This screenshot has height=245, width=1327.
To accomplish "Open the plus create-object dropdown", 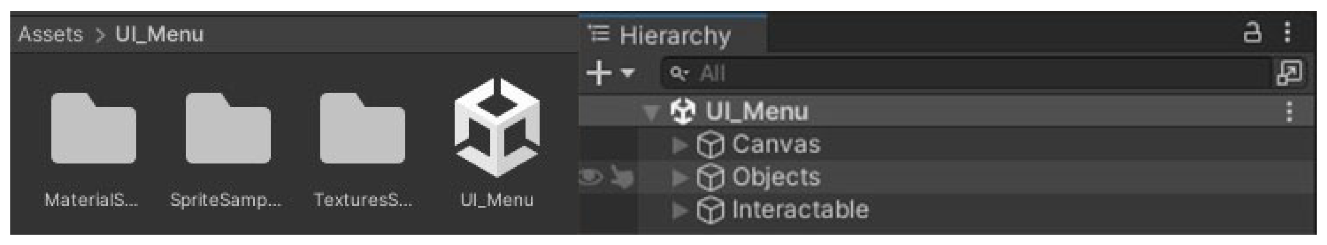I will pos(610,73).
